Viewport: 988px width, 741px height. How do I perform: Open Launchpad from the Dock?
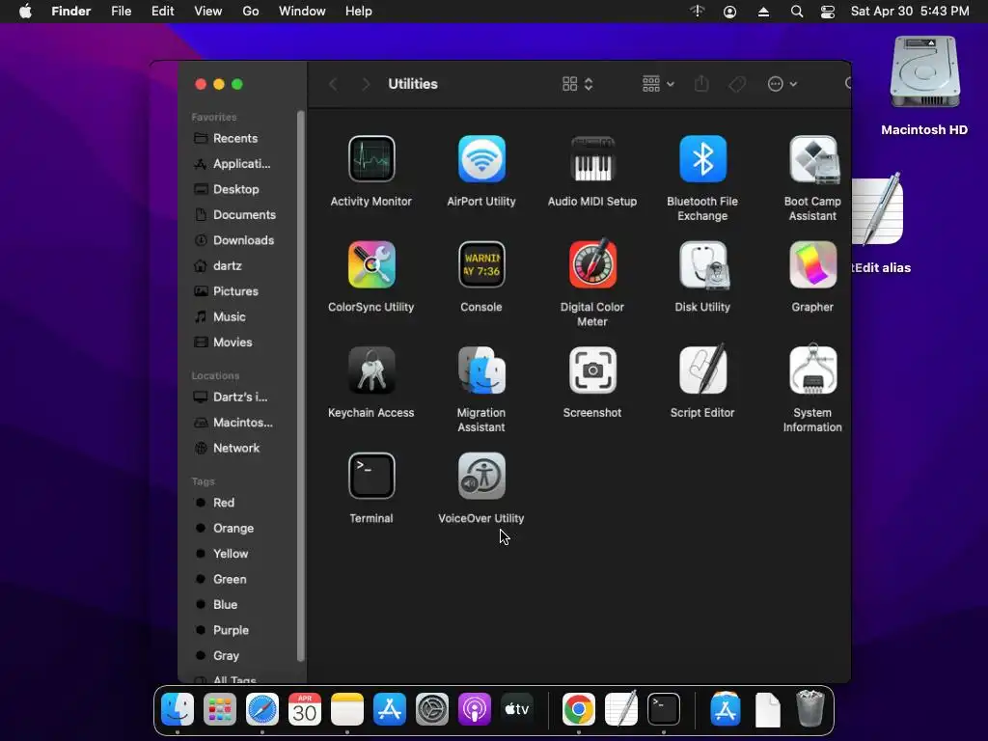220,709
